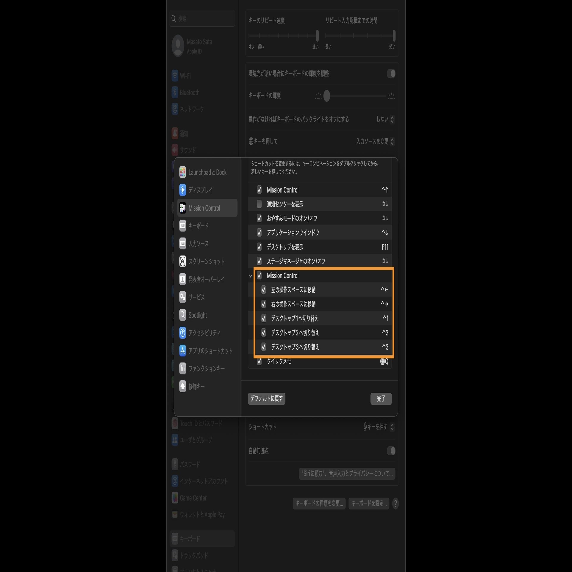
Task: Click the 修飾キー arrow icon
Action: coord(182,386)
